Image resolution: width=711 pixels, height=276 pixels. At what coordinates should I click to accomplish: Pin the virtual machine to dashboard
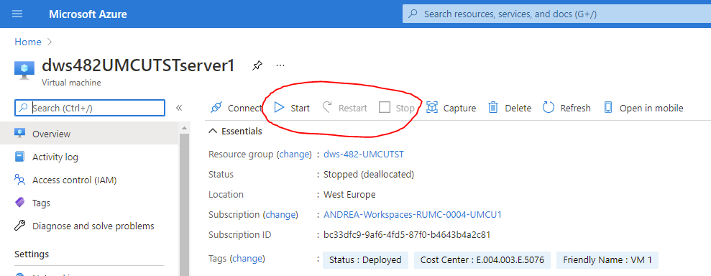[x=257, y=65]
